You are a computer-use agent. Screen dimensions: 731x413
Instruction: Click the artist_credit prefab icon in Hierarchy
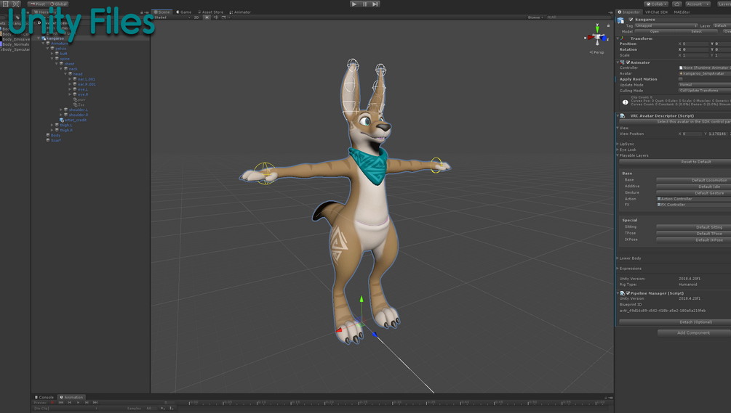(x=62, y=120)
